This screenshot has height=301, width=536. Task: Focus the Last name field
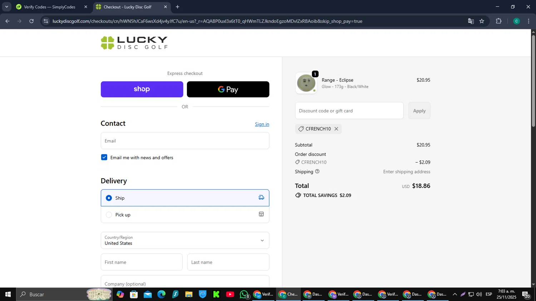coord(228,262)
